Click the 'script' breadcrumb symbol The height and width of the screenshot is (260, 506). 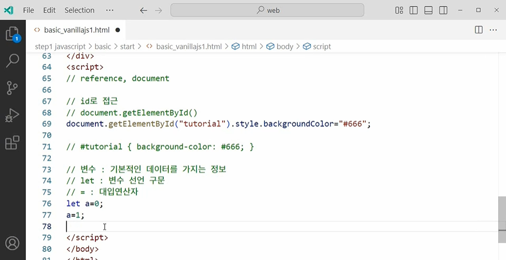pos(317,47)
